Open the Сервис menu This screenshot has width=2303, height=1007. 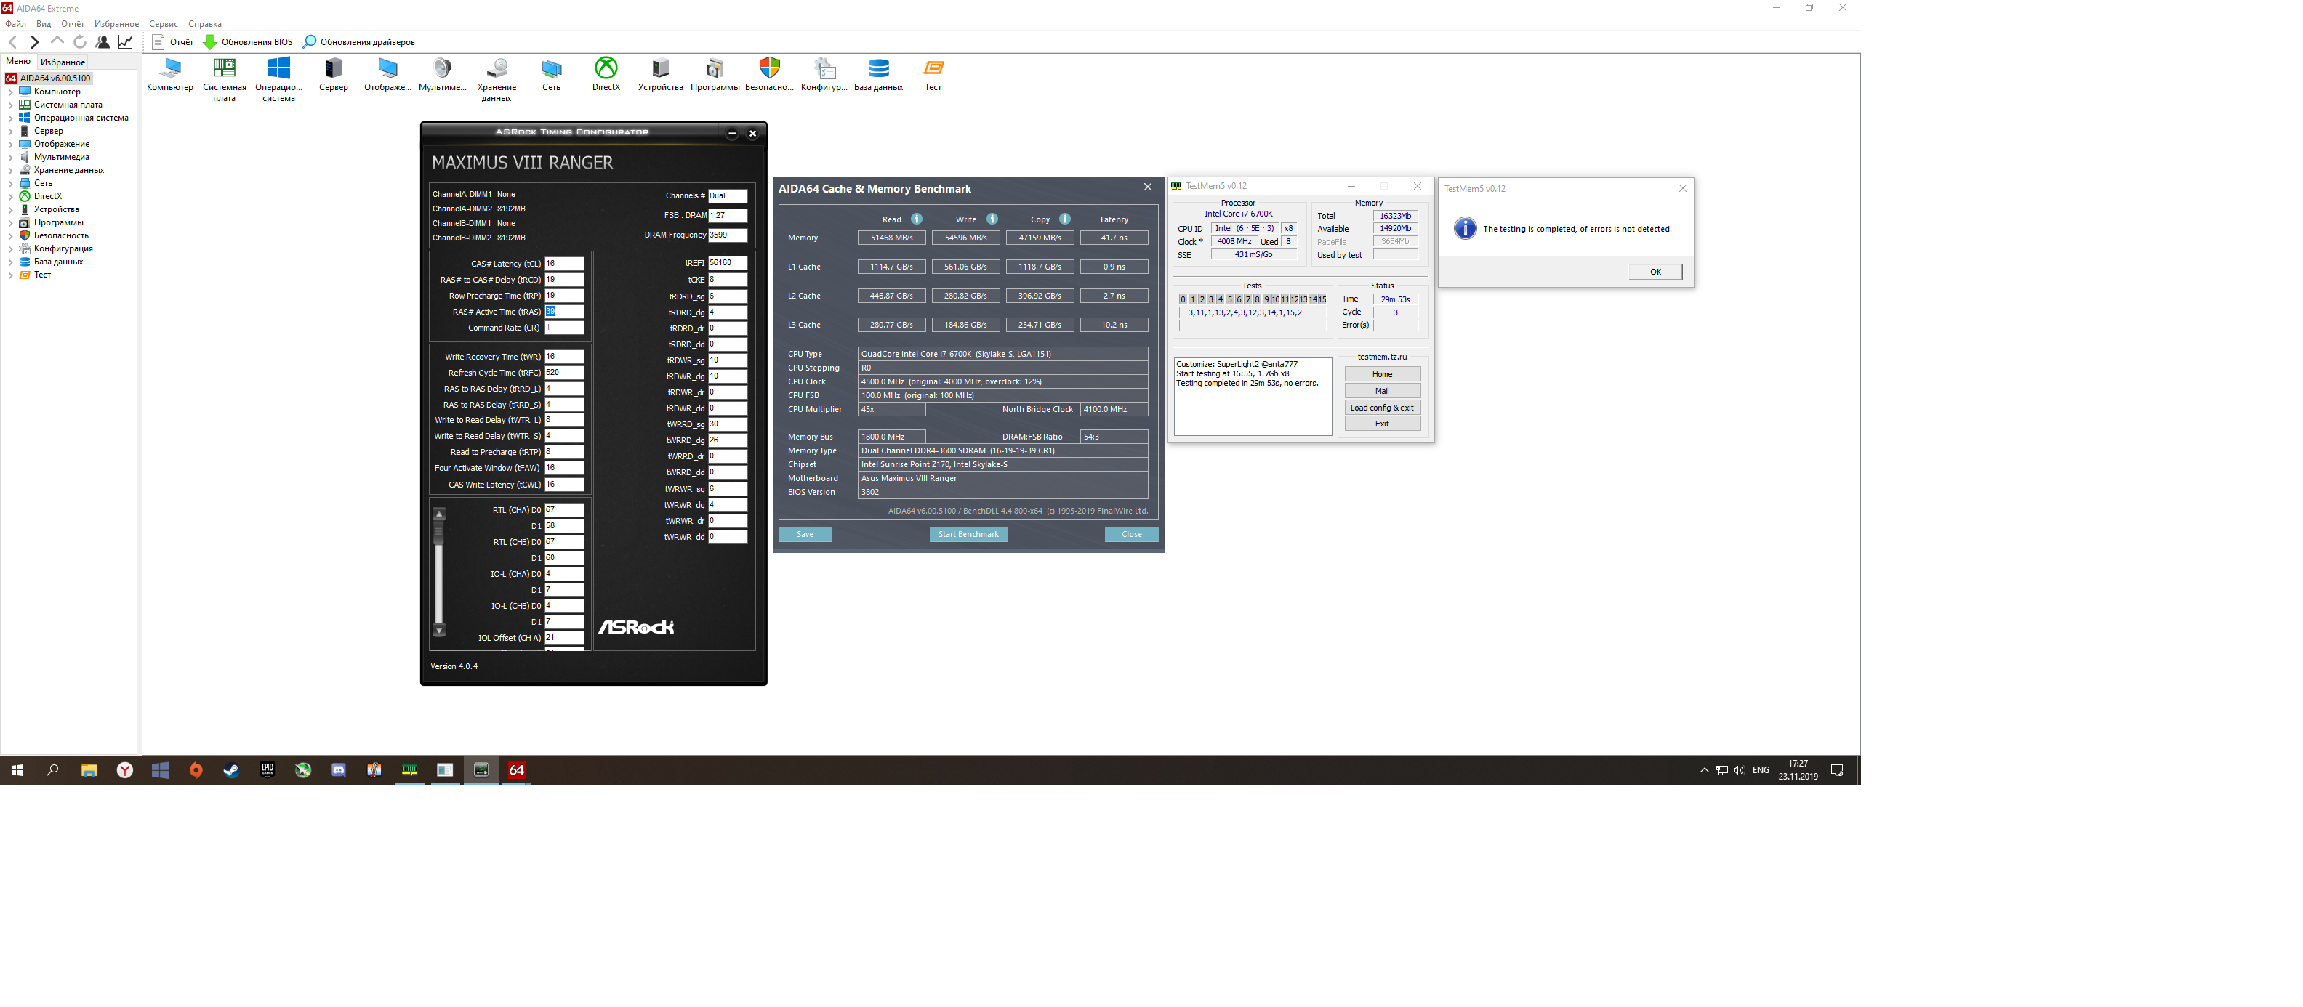(163, 24)
